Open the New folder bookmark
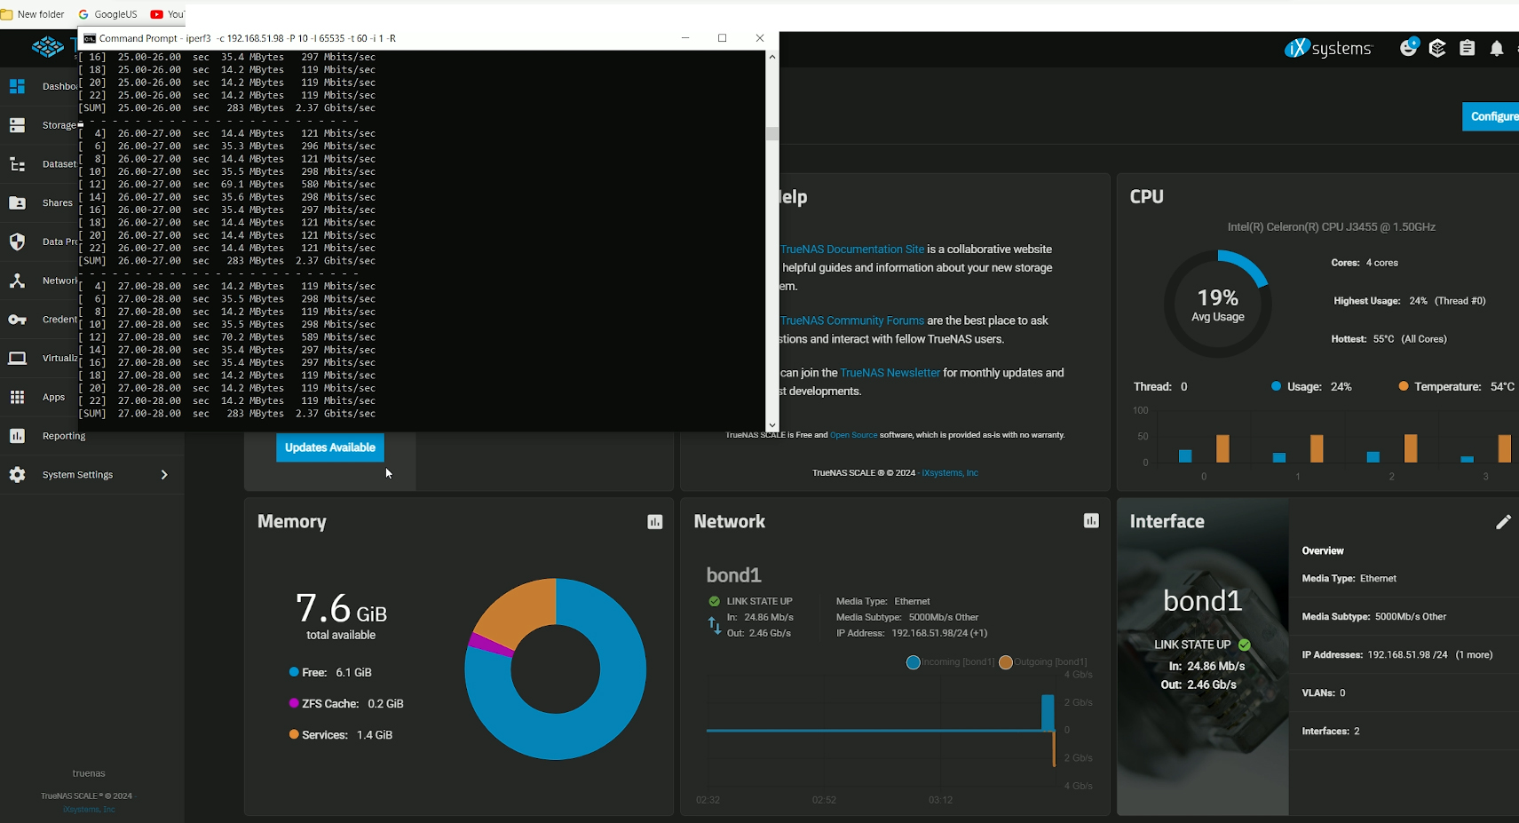 point(33,14)
